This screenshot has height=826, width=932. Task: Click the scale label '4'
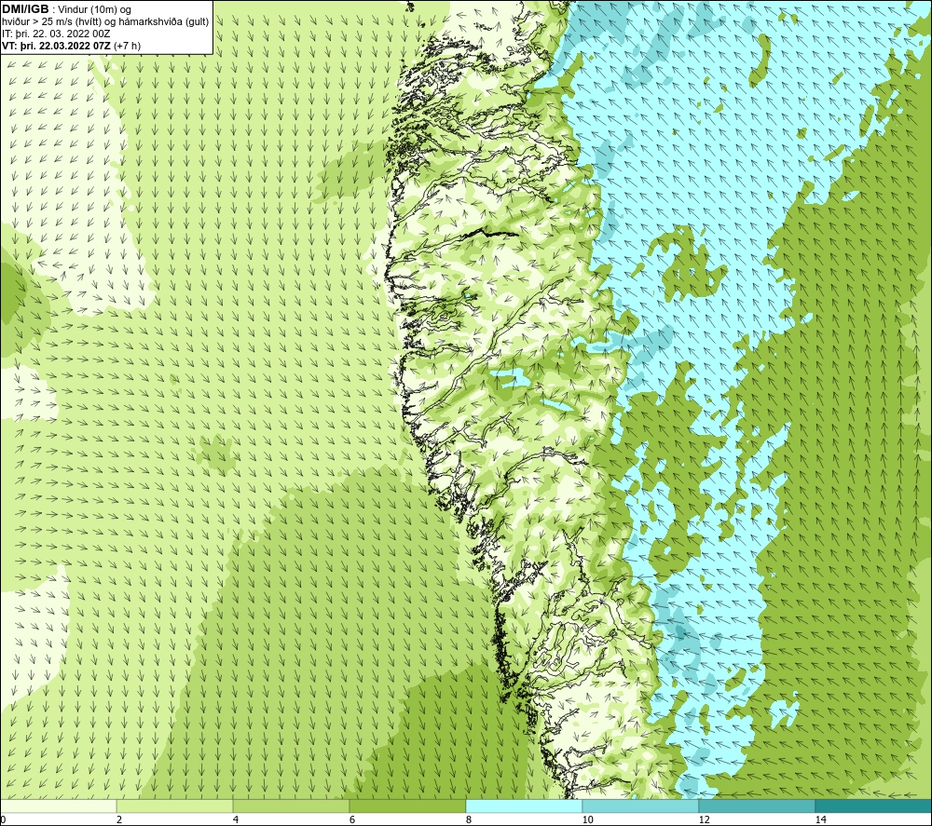point(236,819)
